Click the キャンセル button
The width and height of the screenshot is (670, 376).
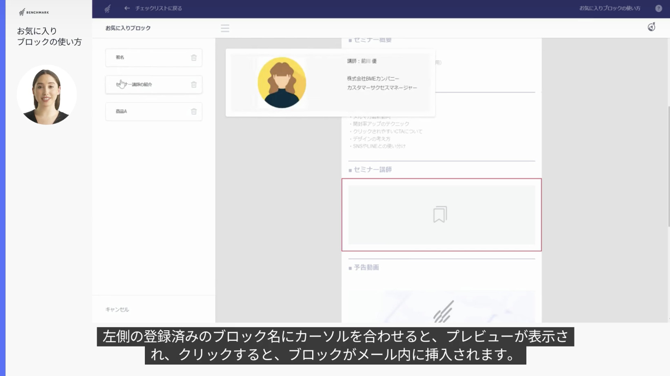pos(117,310)
